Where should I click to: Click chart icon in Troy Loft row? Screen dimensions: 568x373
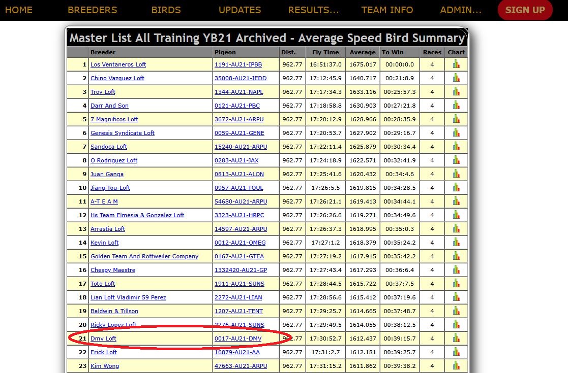(x=456, y=92)
